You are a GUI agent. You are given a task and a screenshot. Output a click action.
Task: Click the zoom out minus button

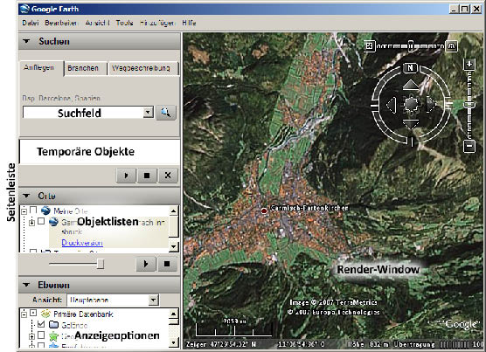pos(469,146)
